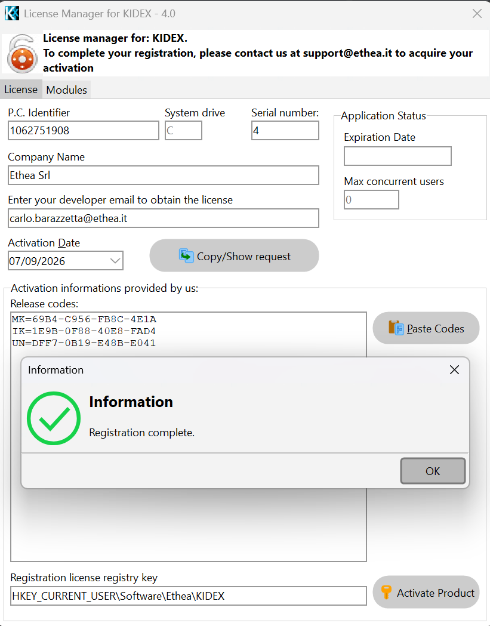Focus the Serial number field
490x626 pixels.
(285, 131)
